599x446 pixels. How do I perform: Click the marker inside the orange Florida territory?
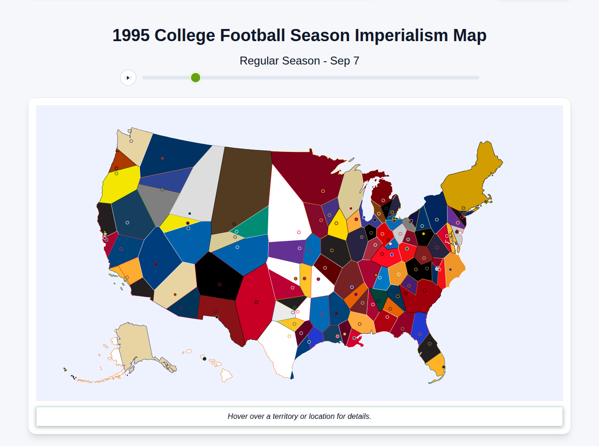[x=444, y=367]
